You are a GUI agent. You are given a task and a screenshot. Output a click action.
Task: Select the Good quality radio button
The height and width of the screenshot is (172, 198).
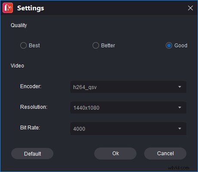click(x=169, y=46)
